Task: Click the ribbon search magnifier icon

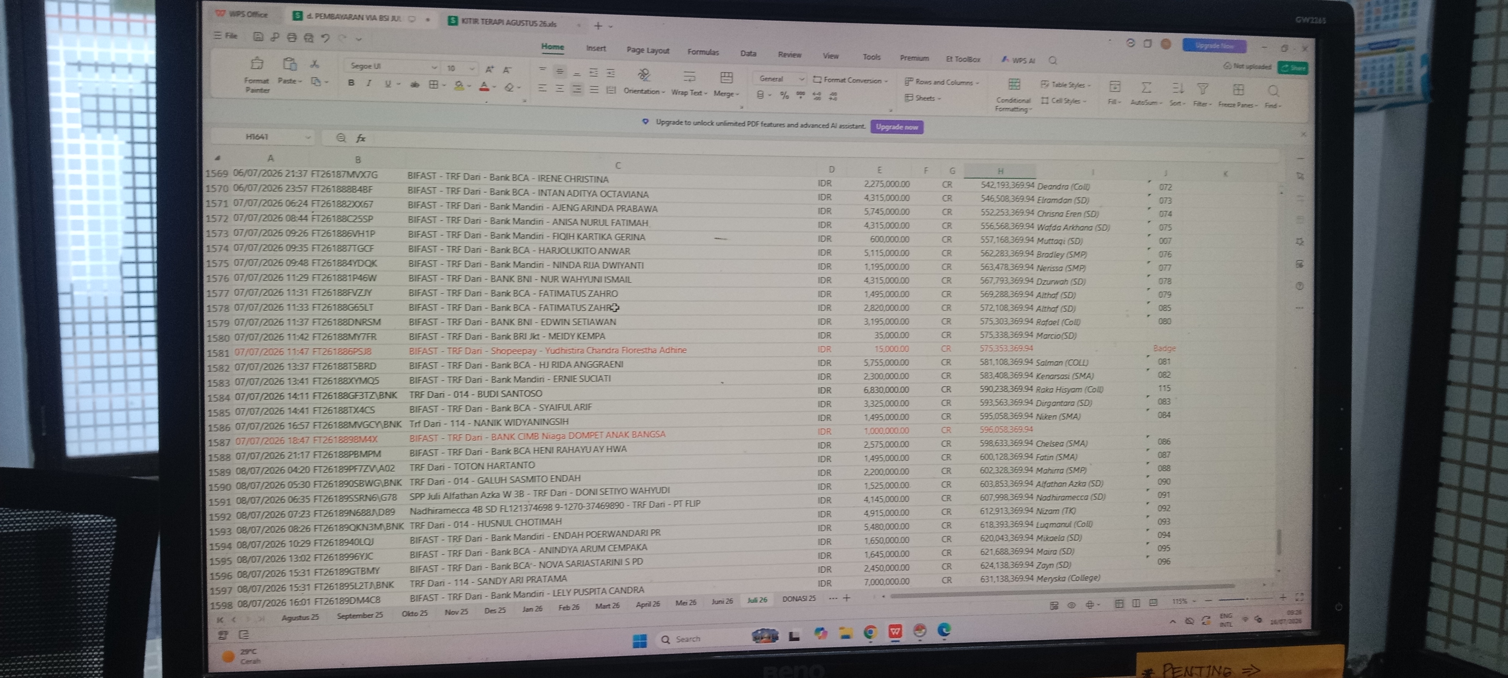Action: [1053, 60]
